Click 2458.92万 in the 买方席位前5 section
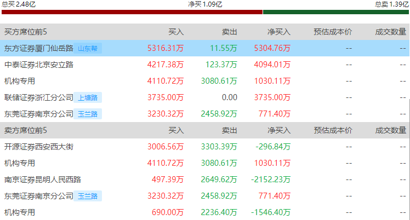 point(219,114)
